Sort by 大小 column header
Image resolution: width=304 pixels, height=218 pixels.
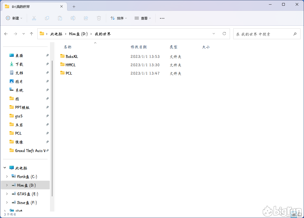click(x=206, y=47)
